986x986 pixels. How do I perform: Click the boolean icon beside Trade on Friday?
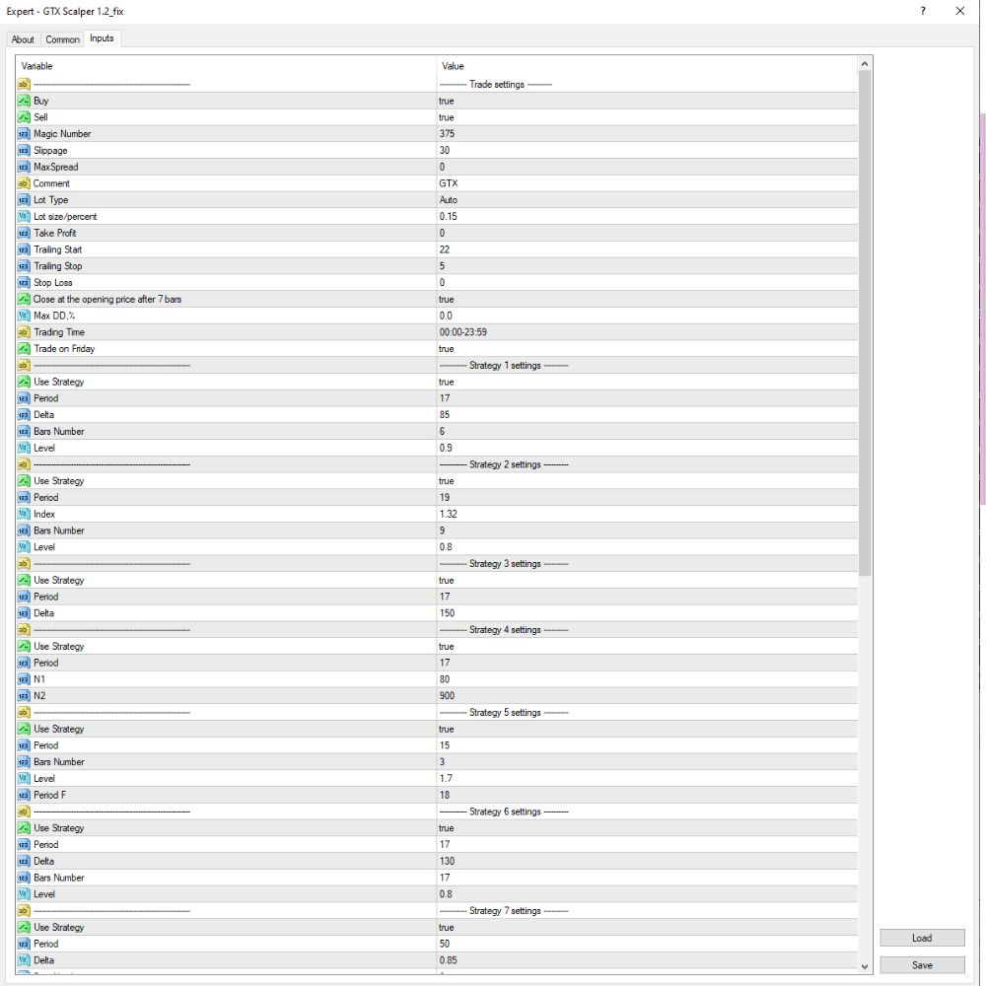[x=24, y=349]
